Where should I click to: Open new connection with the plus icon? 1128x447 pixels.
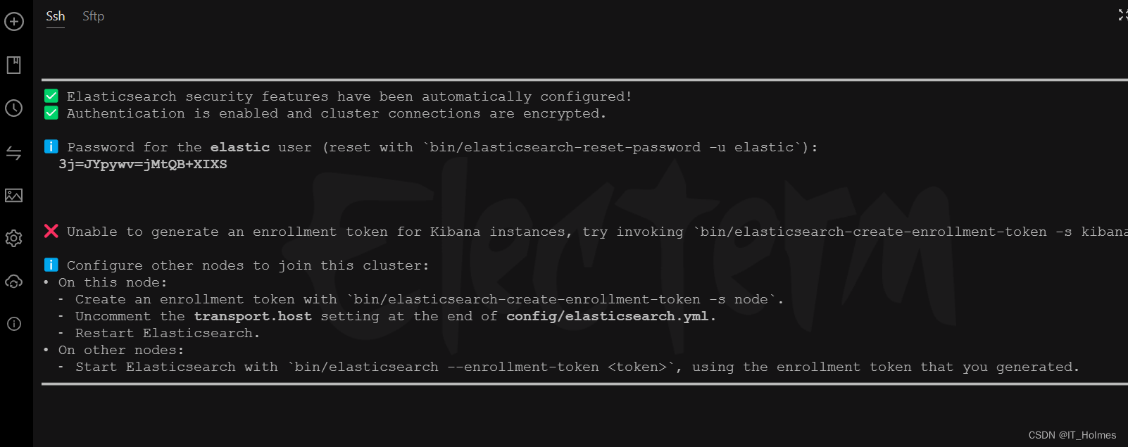(x=14, y=22)
